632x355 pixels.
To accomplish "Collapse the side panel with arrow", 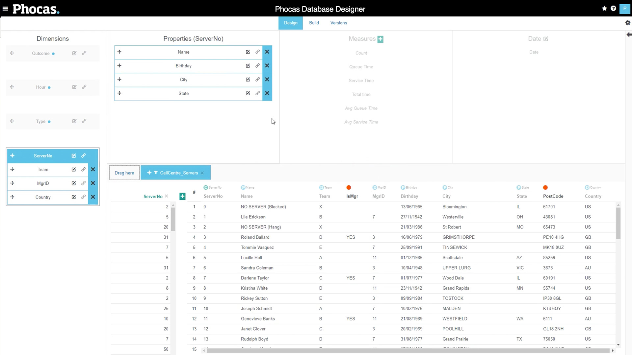I will 629,35.
